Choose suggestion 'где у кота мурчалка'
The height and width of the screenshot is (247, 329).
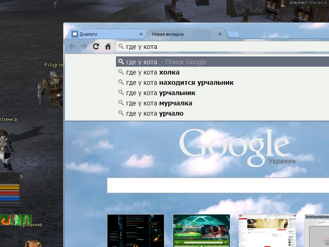(x=222, y=103)
